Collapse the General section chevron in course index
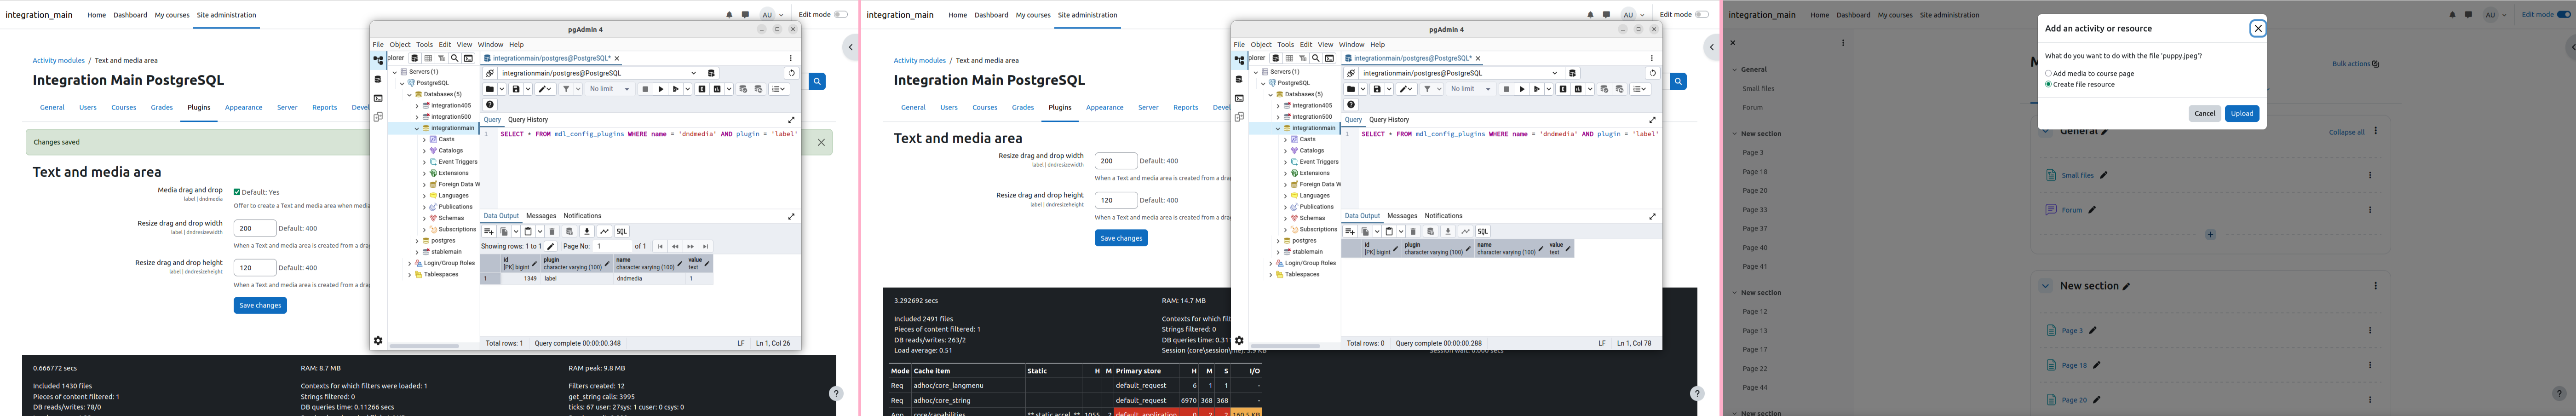 click(1735, 70)
